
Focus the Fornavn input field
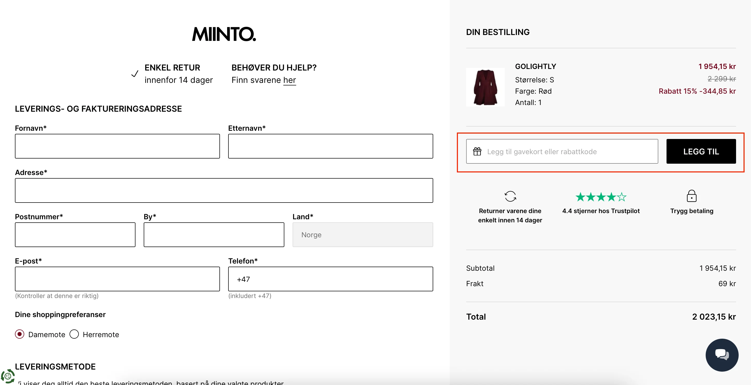point(117,146)
